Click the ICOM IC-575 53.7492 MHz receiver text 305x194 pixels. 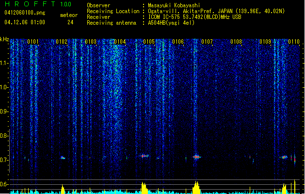194,17
